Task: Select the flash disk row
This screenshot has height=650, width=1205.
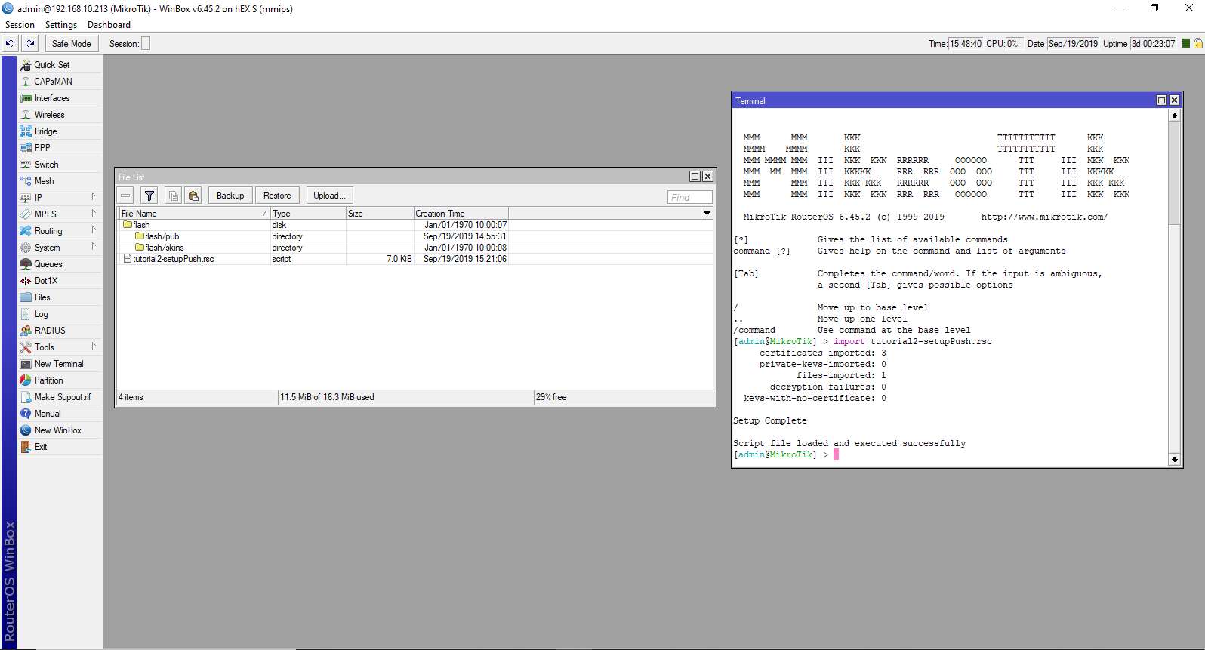Action: (x=415, y=225)
